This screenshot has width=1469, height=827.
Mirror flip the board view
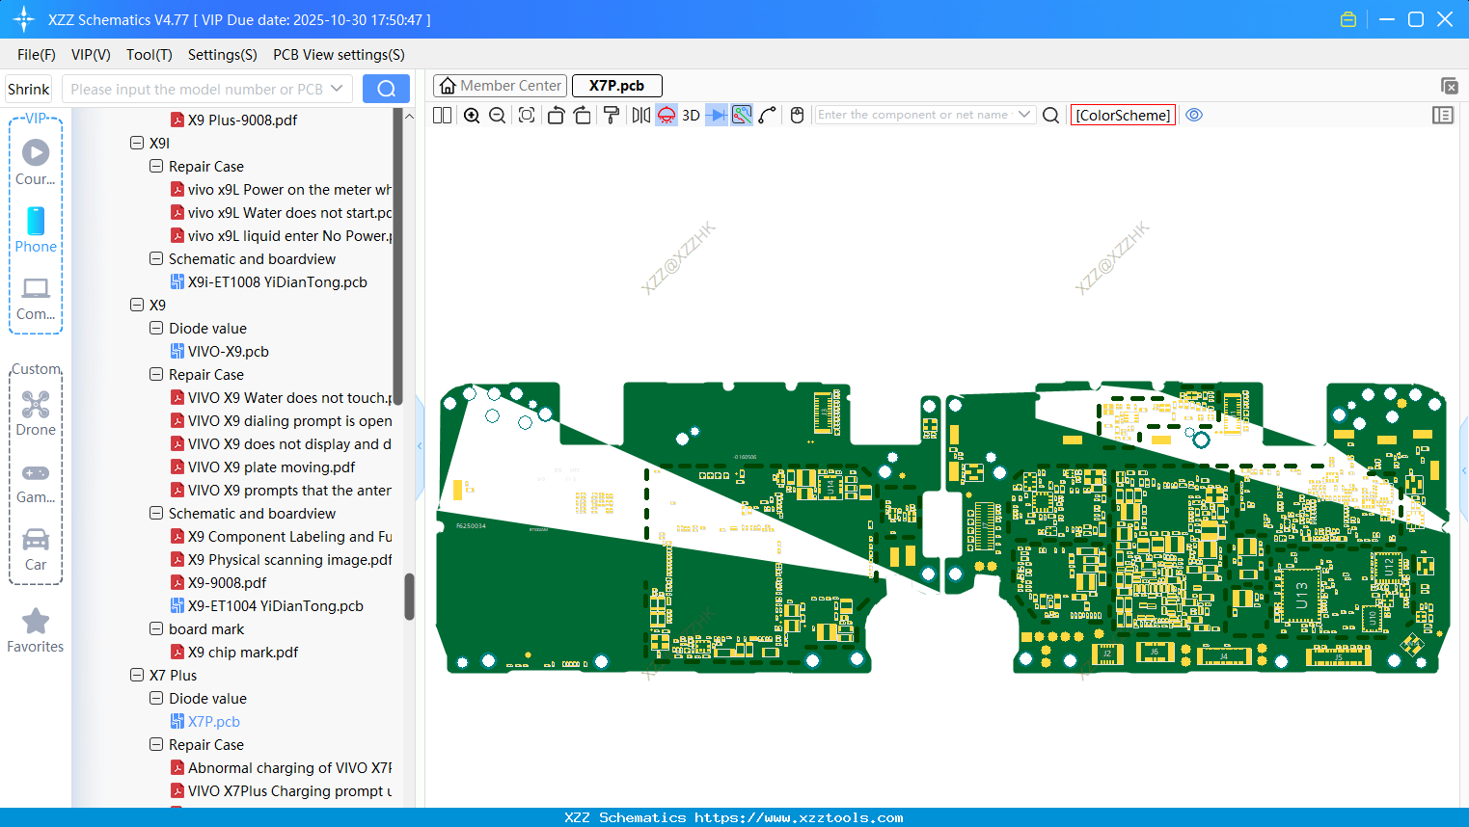640,116
